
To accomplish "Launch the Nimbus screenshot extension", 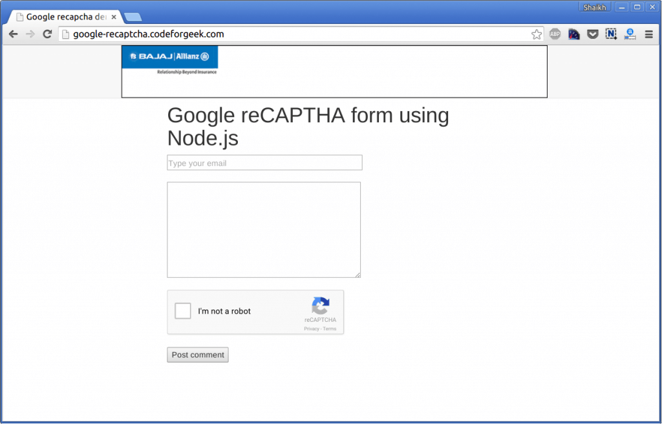I will point(611,34).
